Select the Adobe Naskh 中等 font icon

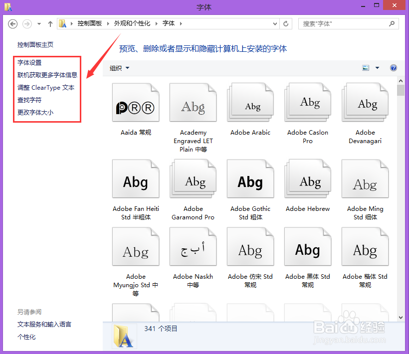193,246
